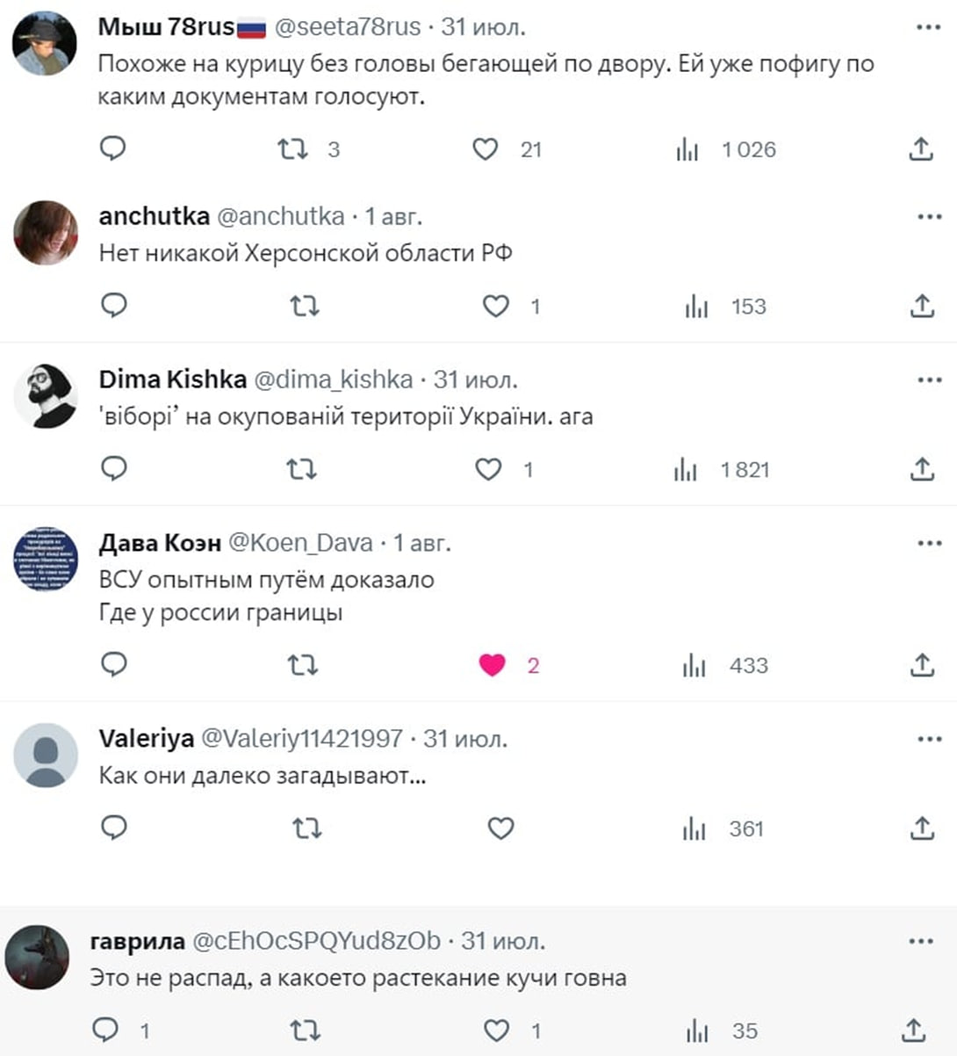This screenshot has height=1056, width=957.
Task: Open the @Koen_Dava profile handle
Action: (300, 544)
